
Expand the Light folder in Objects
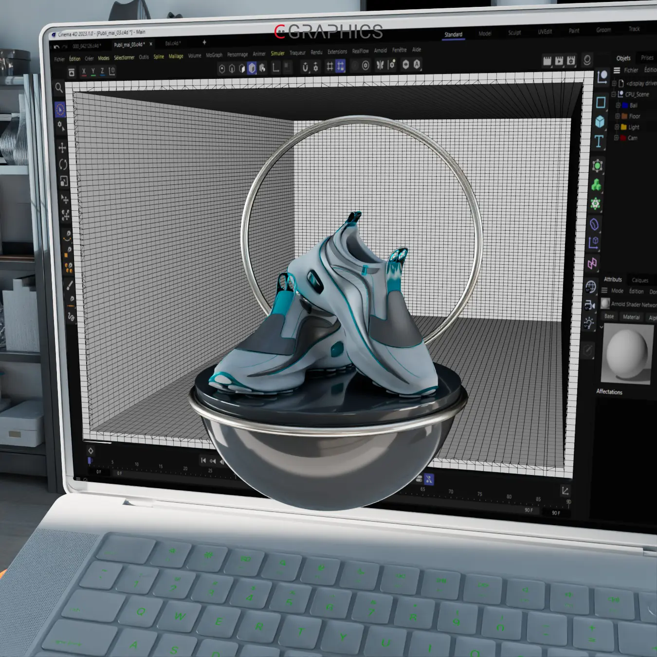tap(617, 127)
